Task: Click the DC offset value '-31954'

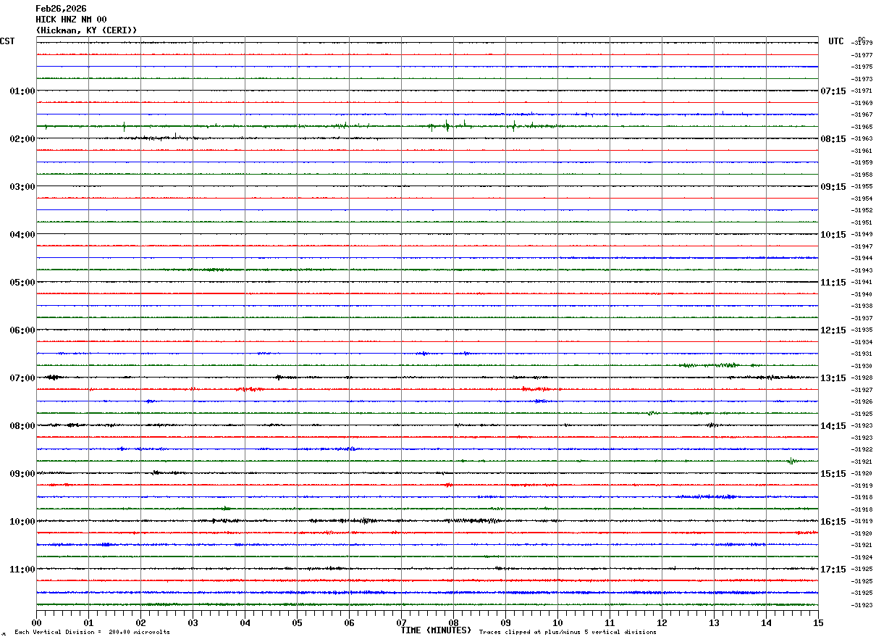Action: [862, 199]
